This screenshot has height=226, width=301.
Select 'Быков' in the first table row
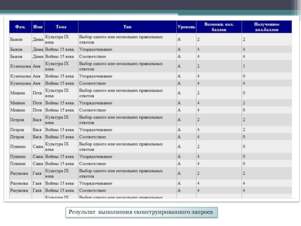tap(16, 40)
